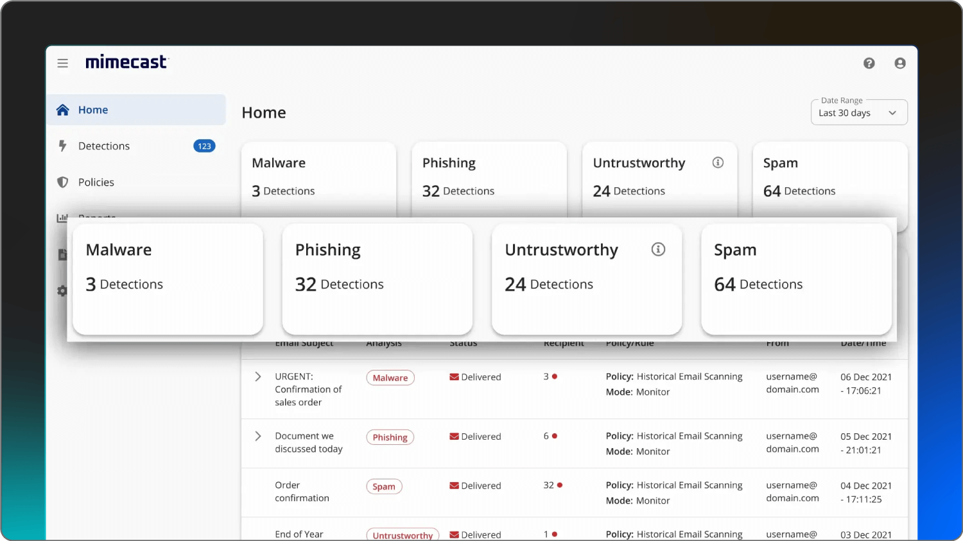This screenshot has width=963, height=541.
Task: Open the settings gear in the sidebar
Action: (x=62, y=291)
